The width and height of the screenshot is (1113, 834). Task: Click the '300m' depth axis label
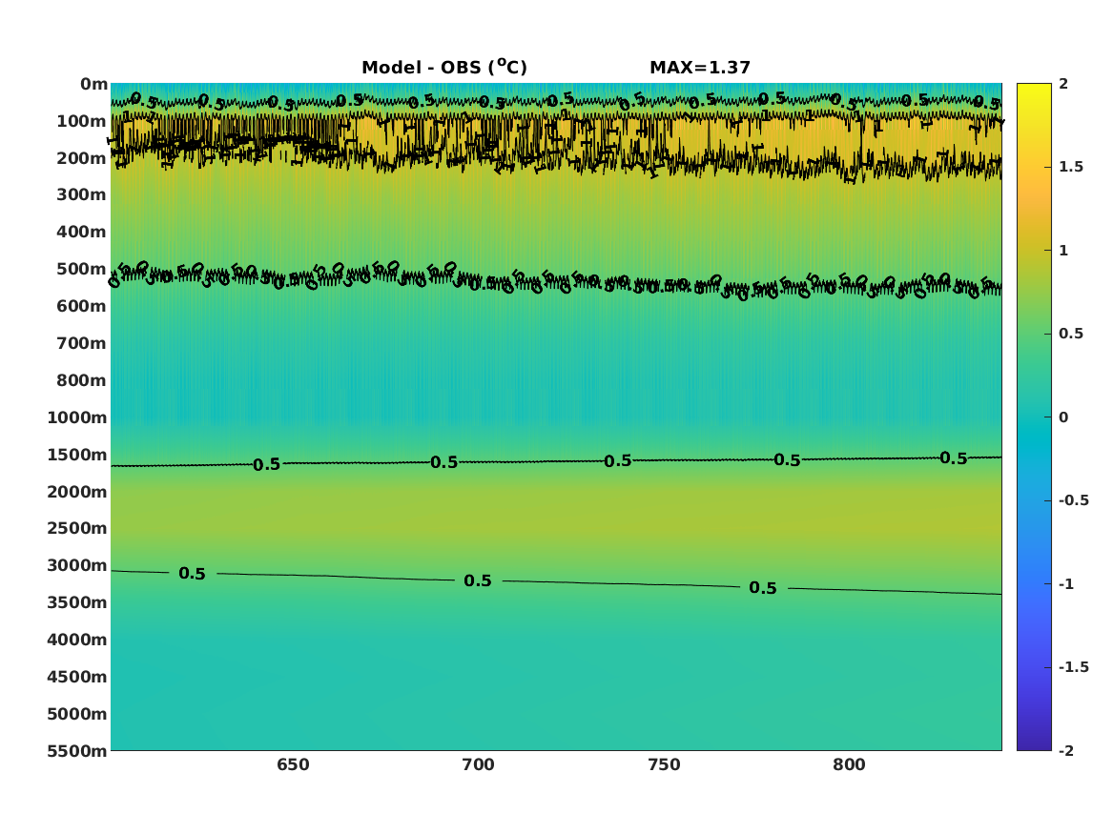tap(81, 195)
